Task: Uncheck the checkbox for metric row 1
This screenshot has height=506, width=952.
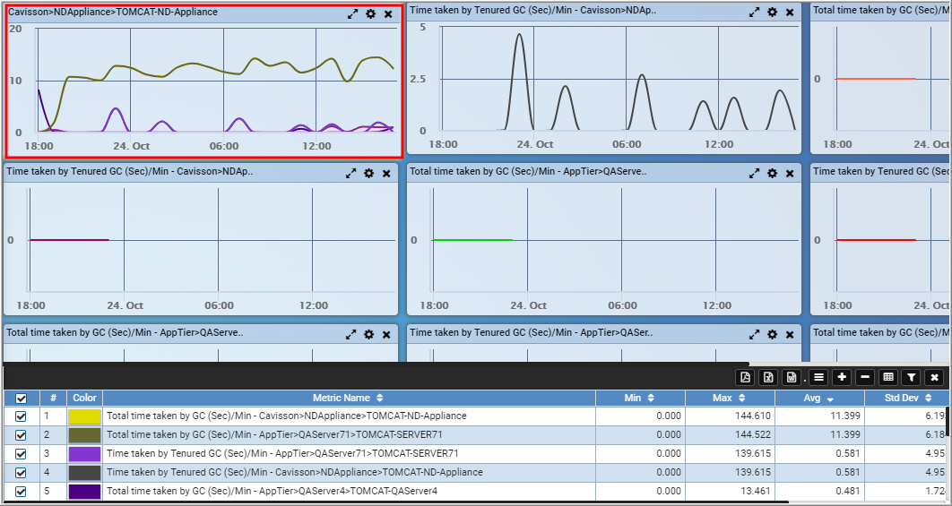Action: pyautogui.click(x=22, y=416)
